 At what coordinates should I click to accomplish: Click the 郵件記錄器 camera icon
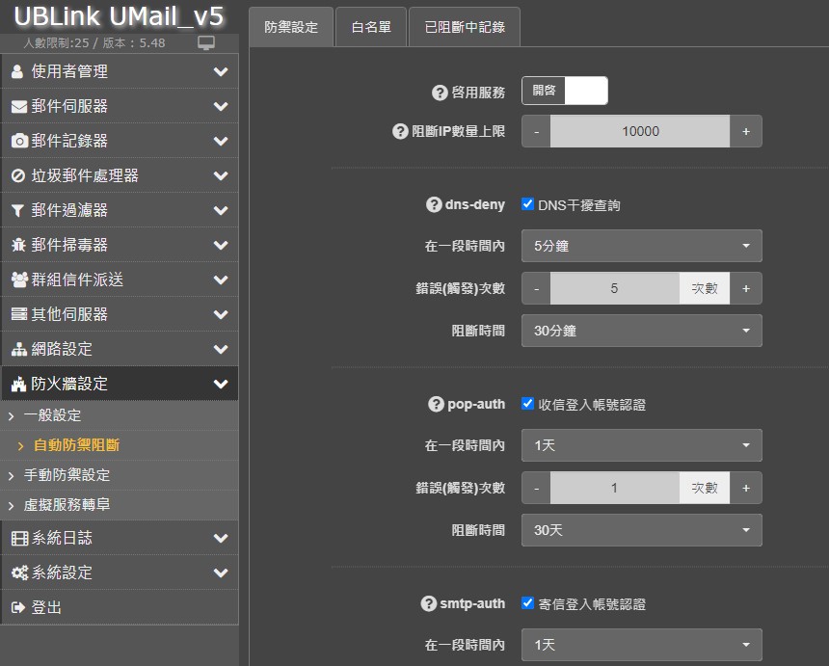(x=18, y=141)
